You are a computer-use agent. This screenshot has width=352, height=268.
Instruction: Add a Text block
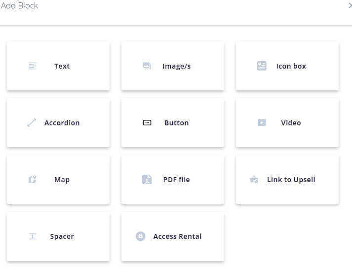58,66
